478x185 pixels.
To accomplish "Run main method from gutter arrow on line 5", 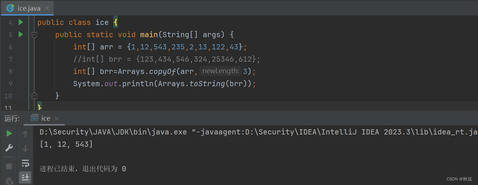I will (x=20, y=35).
